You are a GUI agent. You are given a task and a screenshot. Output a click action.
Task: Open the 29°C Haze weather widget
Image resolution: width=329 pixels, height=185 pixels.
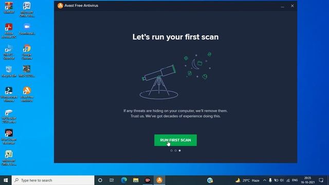tap(247, 180)
